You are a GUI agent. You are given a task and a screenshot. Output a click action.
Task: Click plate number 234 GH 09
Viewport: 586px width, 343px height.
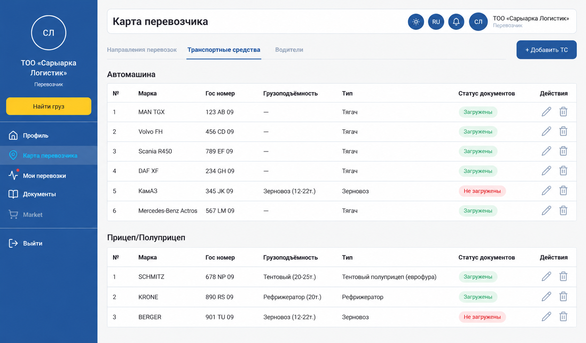coord(220,171)
